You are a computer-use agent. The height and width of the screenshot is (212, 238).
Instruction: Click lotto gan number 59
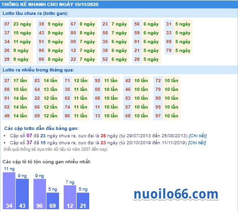[137, 33]
